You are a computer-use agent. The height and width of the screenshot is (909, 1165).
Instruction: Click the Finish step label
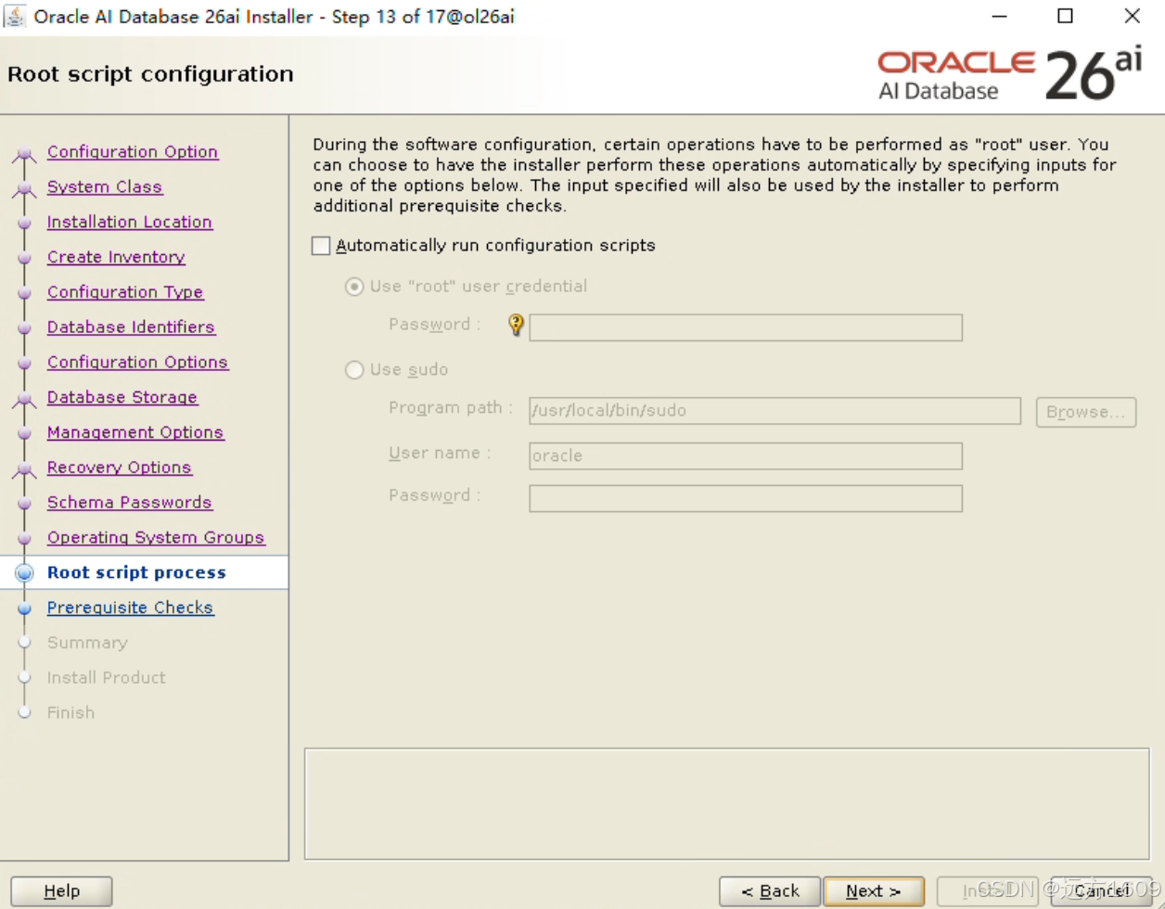tap(70, 713)
